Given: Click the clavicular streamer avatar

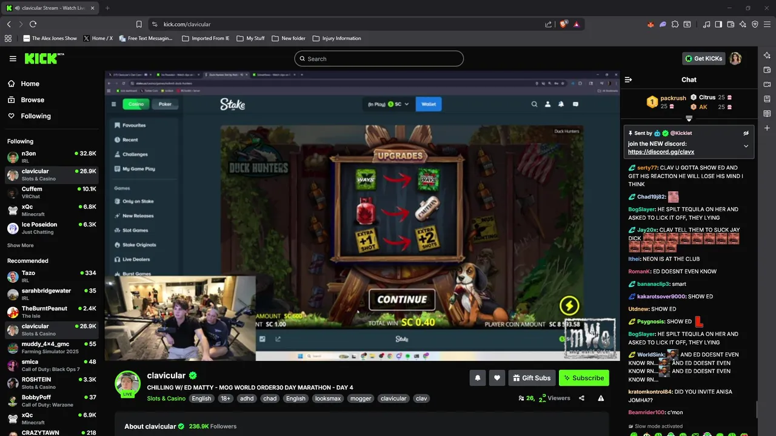Looking at the screenshot, I should point(128,384).
